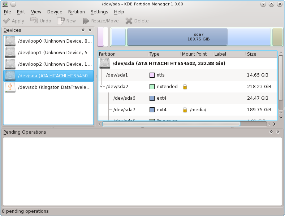The height and width of the screenshot is (216, 285).
Task: Collapse the /dev/sda2 extended partition tree
Action: (x=101, y=87)
